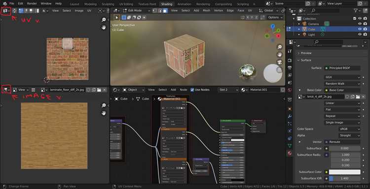Toggle UV sync selection button

14,11
